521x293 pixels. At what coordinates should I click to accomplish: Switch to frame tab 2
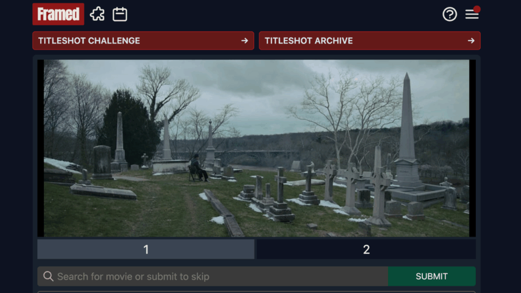[x=366, y=249]
